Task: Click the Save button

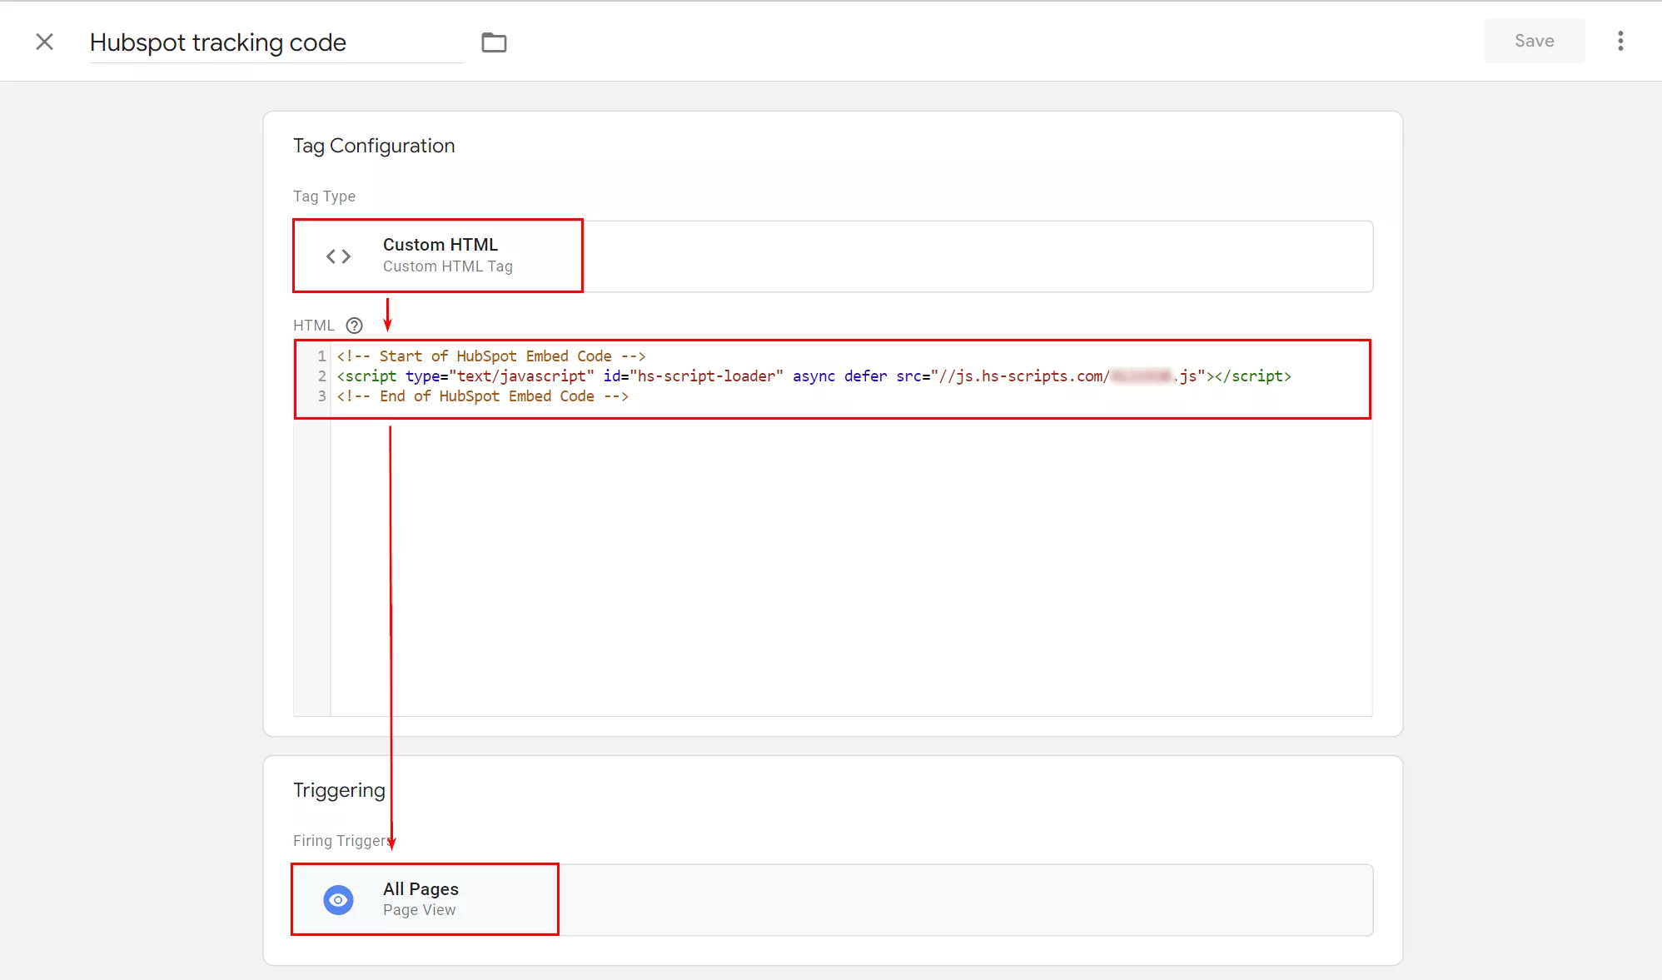Action: (x=1534, y=41)
